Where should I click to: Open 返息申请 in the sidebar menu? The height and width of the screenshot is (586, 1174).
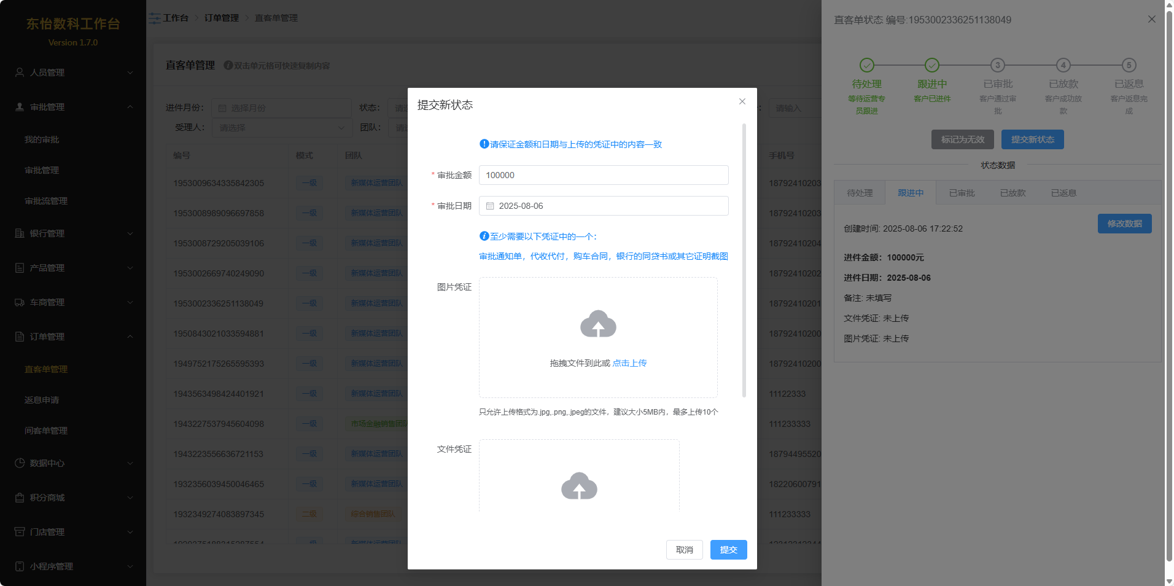(x=42, y=400)
